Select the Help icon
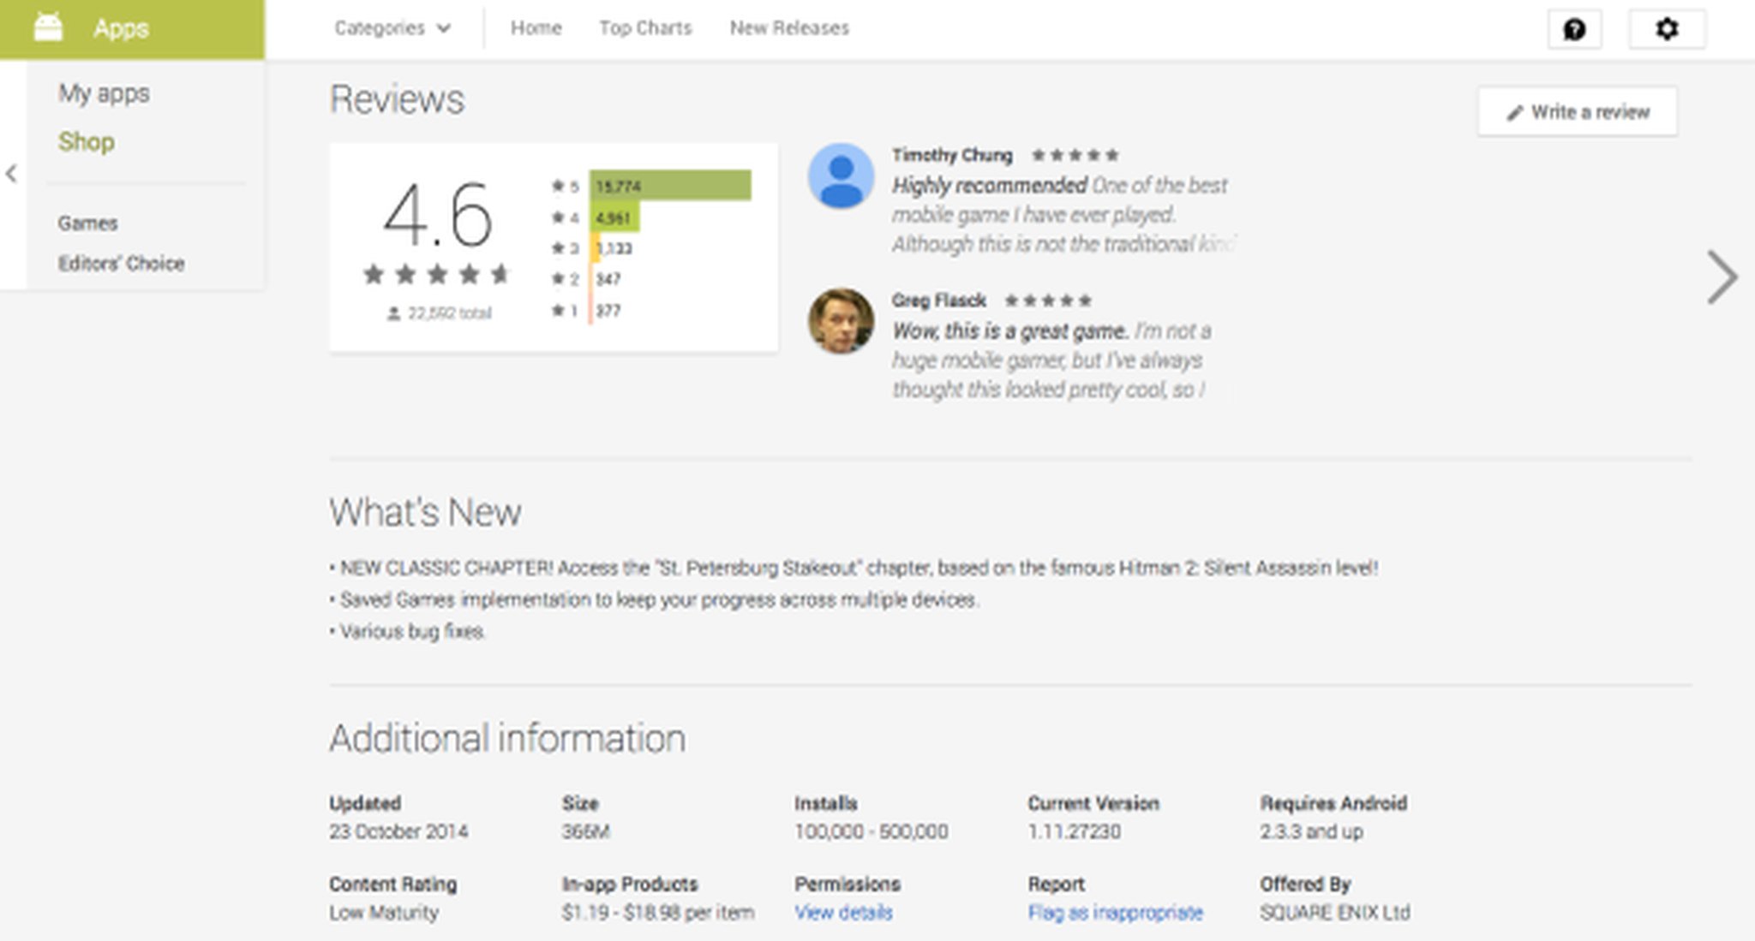The width and height of the screenshot is (1755, 941). [x=1574, y=29]
